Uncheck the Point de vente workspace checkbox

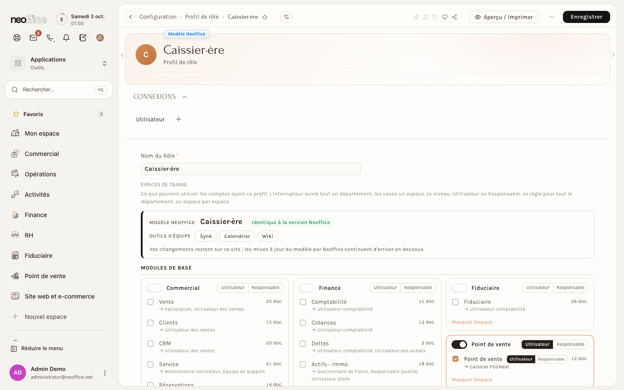coord(455,359)
